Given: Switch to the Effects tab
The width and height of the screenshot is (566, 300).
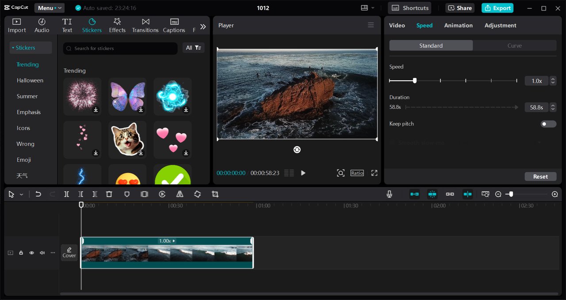Looking at the screenshot, I should [117, 26].
